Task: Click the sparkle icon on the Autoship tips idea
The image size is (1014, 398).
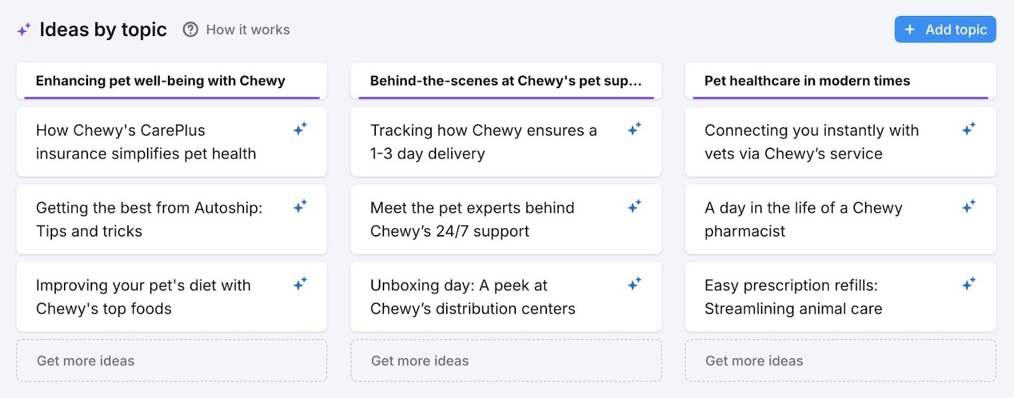Action: point(301,207)
